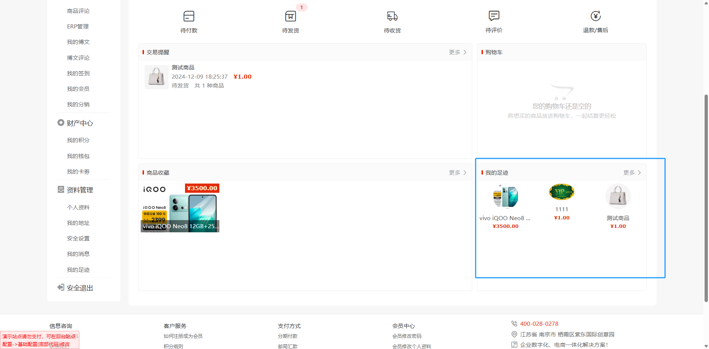Expand 更多 in 我的足迹 panel
The height and width of the screenshot is (349, 709).
tap(632, 173)
